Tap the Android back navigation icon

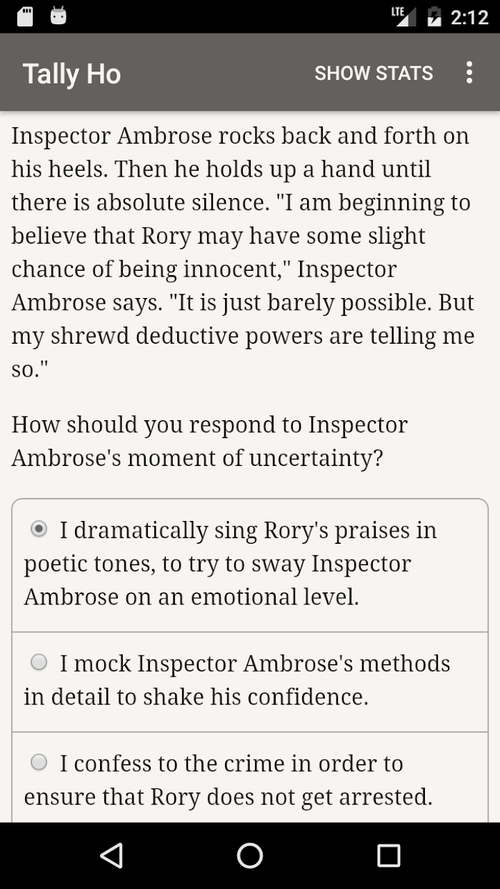(x=111, y=855)
